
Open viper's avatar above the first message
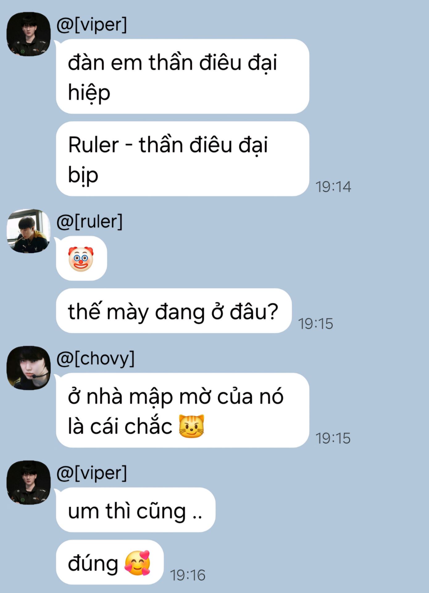(x=28, y=34)
